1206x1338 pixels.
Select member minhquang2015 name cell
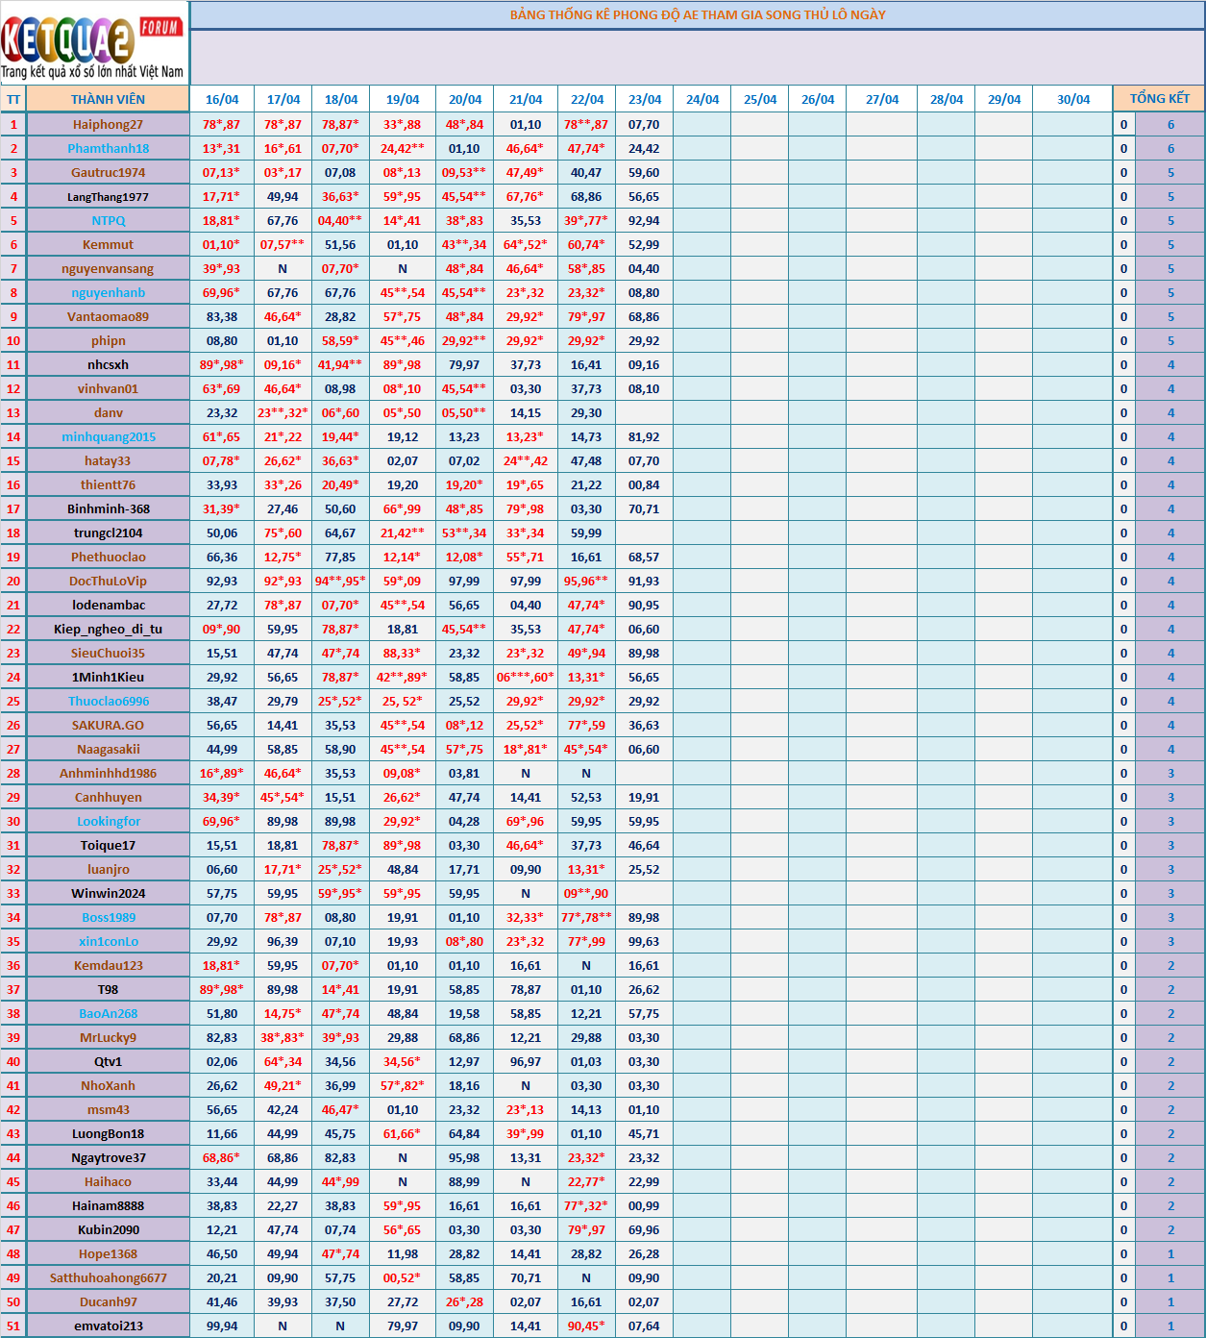(108, 436)
